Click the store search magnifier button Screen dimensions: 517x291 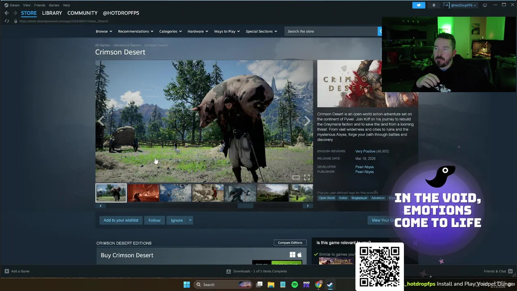click(380, 31)
